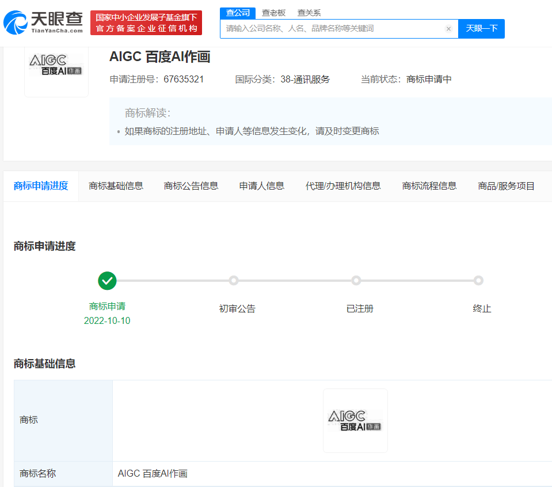Select the registration number 67635321
Viewport: 552px width, 487px height.
pyautogui.click(x=184, y=80)
